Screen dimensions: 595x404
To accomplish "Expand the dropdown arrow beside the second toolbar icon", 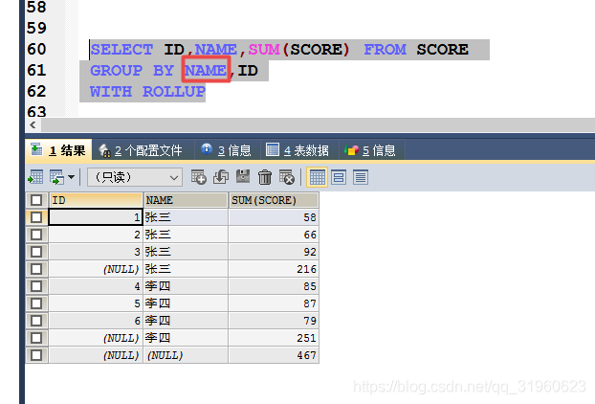I will pos(72,177).
